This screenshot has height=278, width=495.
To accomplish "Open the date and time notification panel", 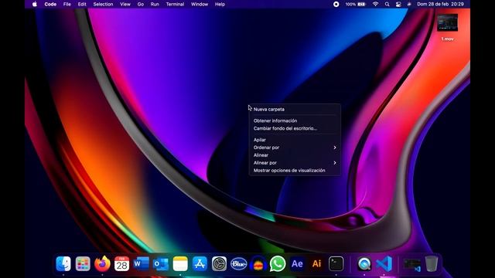I will 440,4.
